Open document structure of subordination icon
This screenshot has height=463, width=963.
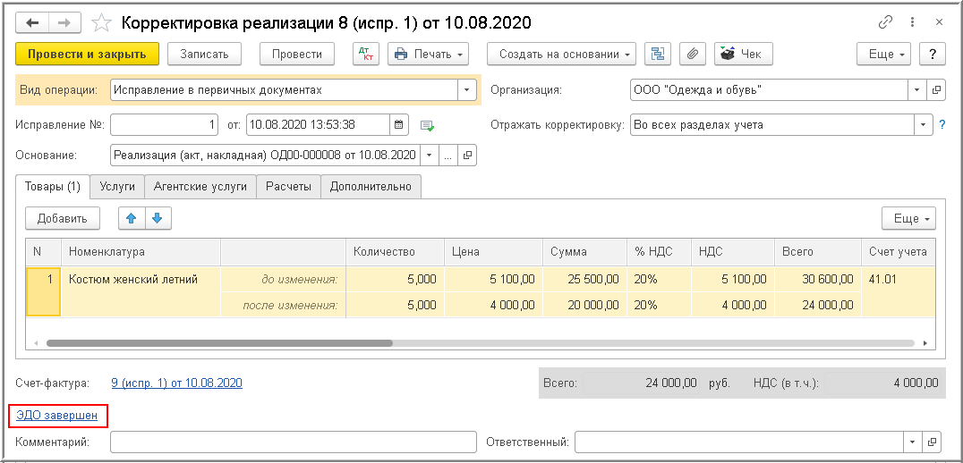coord(659,55)
